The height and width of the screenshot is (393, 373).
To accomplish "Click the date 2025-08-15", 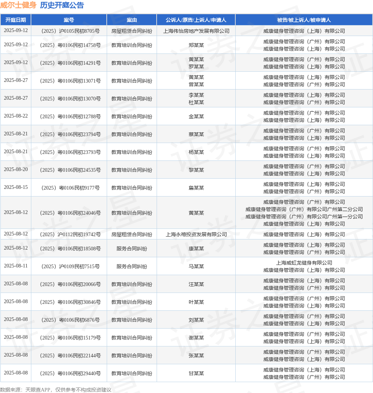I will tap(16, 187).
